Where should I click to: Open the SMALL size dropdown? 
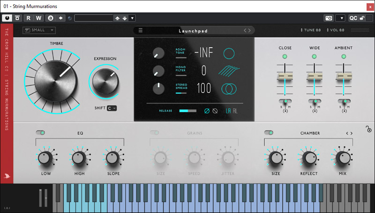tap(39, 30)
